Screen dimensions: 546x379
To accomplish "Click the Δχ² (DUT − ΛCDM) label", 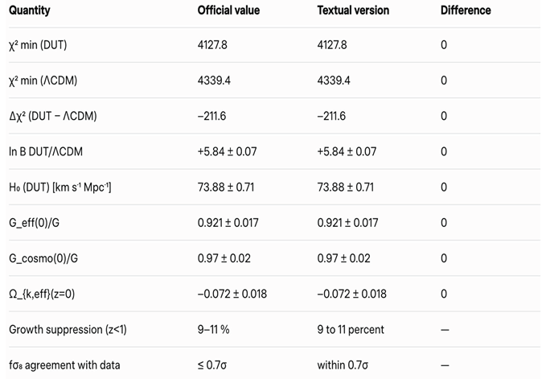I will point(53,116).
